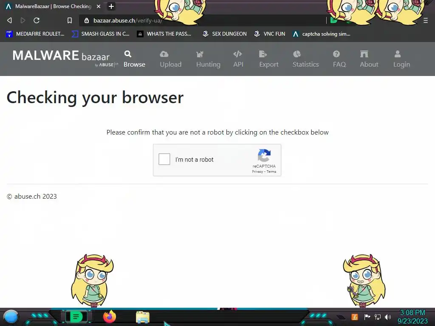Launch Firefox from the taskbar
The height and width of the screenshot is (326, 435).
click(x=109, y=317)
